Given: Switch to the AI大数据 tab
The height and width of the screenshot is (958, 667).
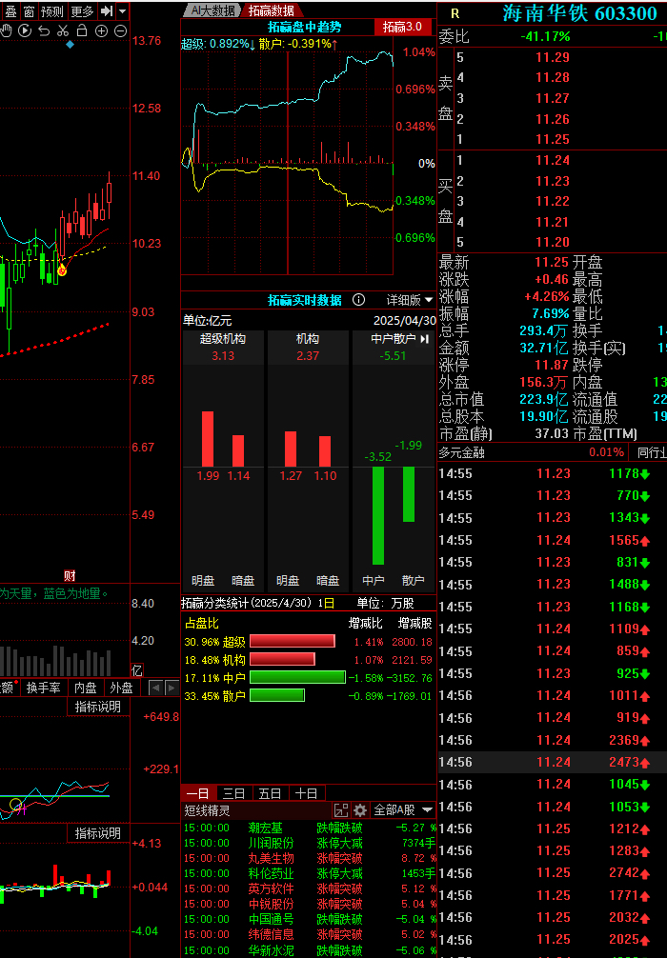Looking at the screenshot, I should click(x=212, y=10).
